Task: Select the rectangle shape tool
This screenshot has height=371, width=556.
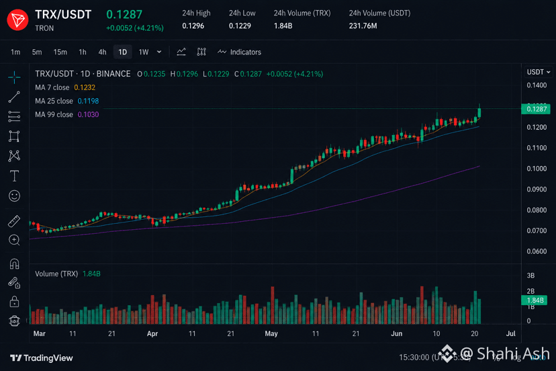Action: point(14,136)
